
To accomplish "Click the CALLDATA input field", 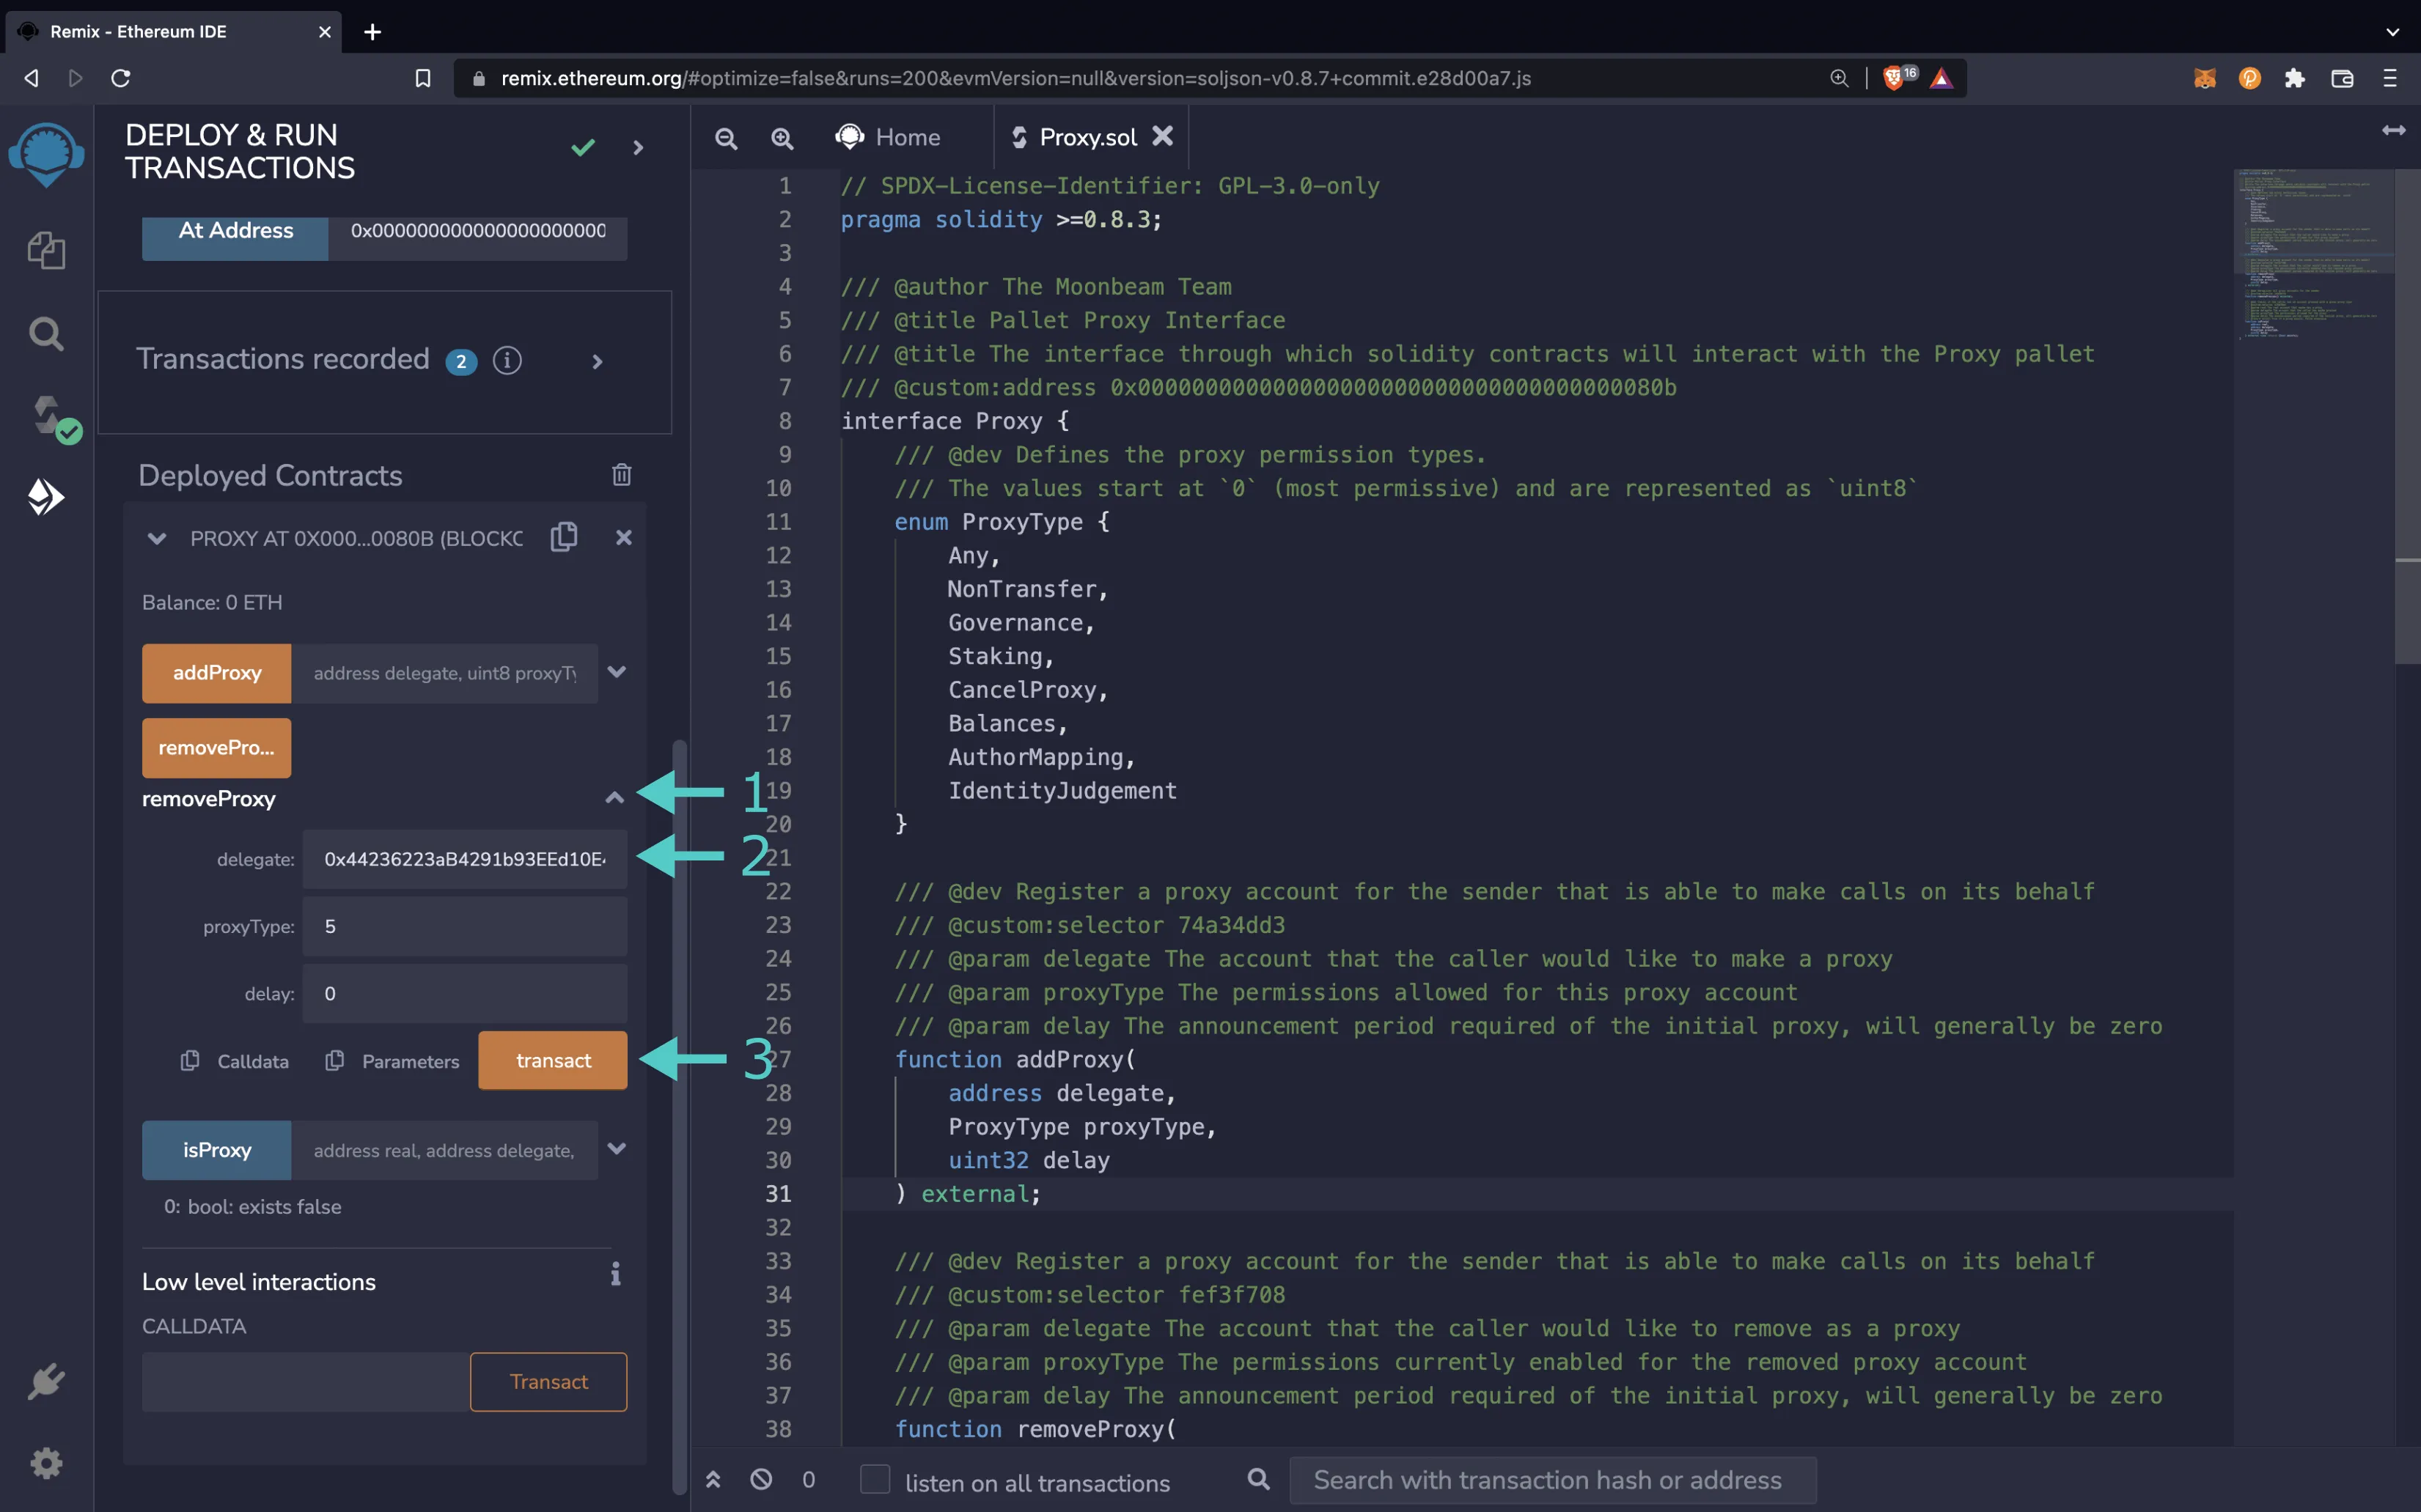I will point(306,1382).
